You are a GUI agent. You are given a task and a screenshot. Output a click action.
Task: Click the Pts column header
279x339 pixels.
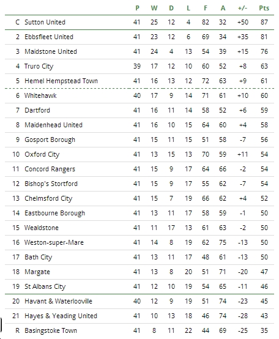[264, 8]
